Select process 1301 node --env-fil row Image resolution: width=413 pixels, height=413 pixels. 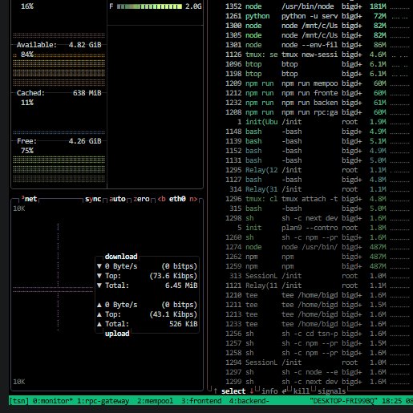tap(317, 45)
